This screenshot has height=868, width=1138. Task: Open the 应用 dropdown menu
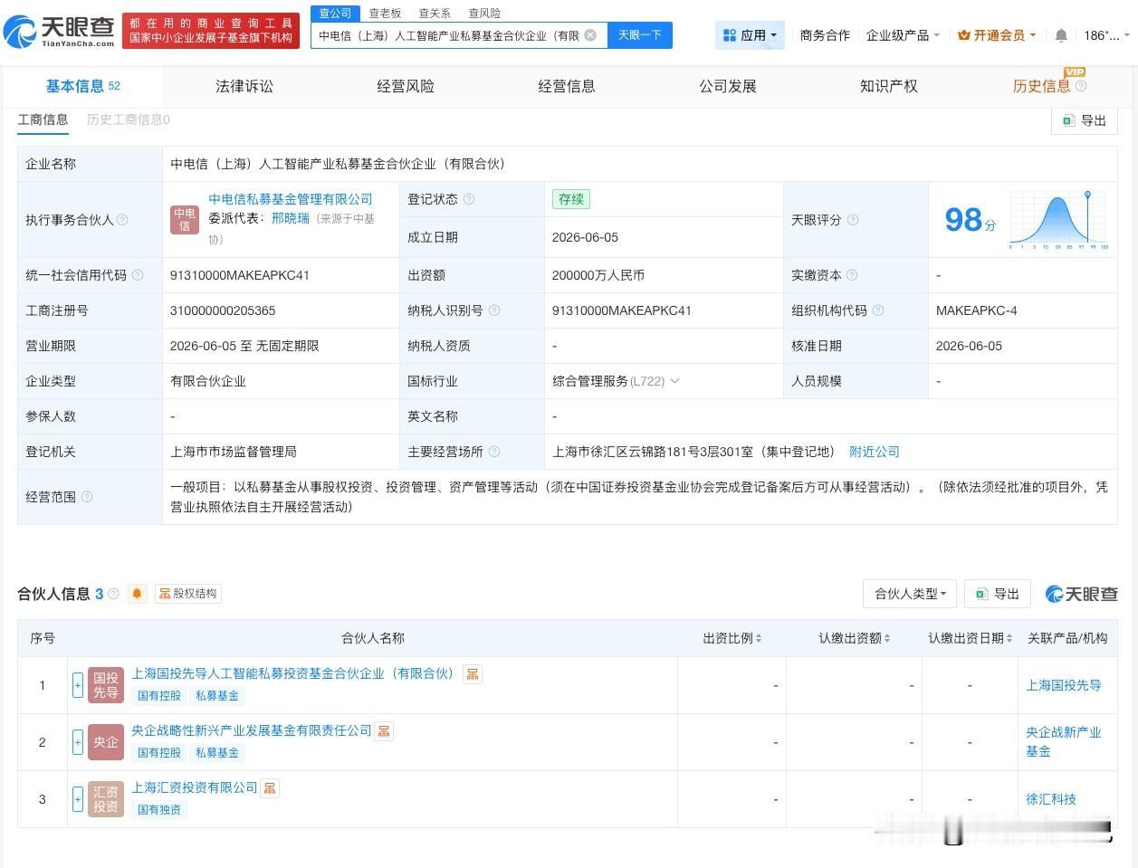[x=750, y=35]
